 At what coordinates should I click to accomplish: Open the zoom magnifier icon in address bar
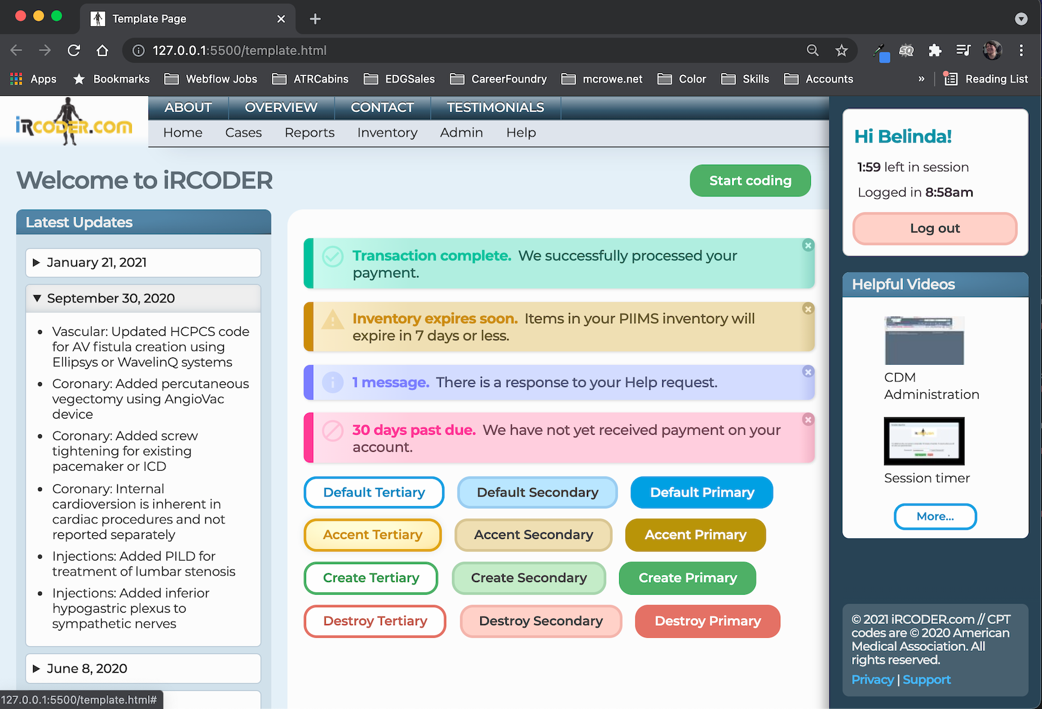[813, 50]
